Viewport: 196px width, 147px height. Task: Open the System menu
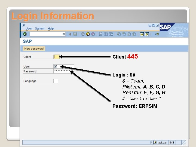[40, 29]
